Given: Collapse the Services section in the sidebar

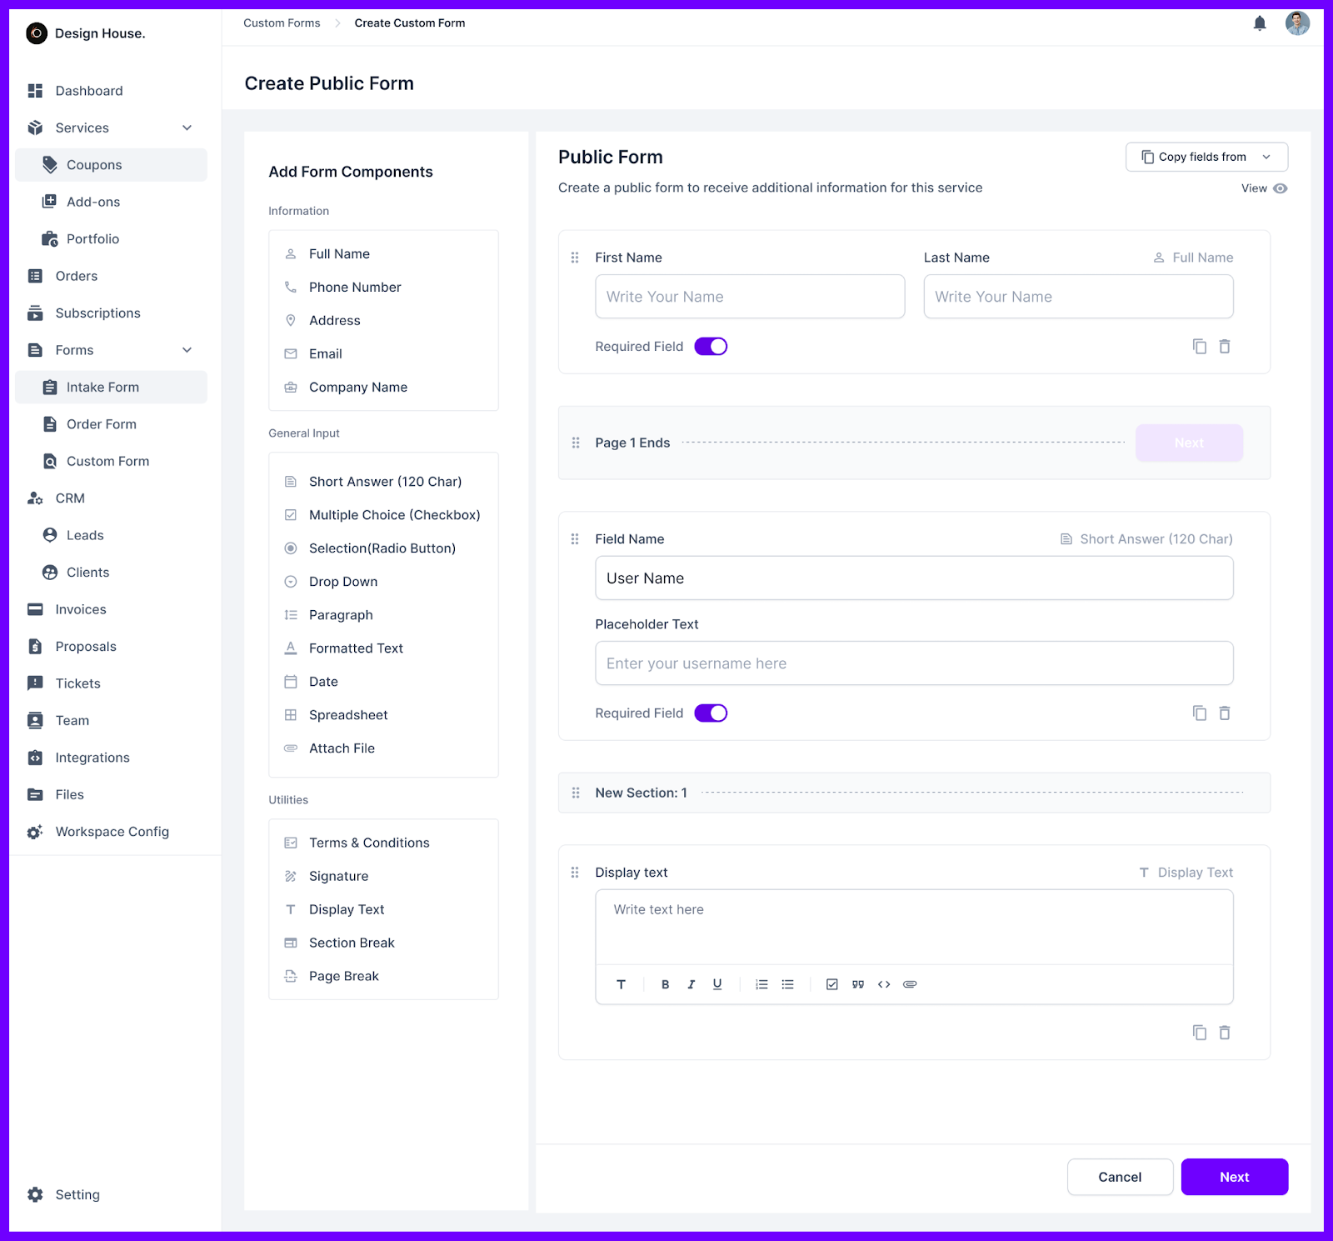Looking at the screenshot, I should point(187,128).
